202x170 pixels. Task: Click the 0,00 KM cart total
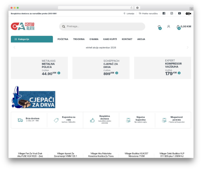(186, 27)
